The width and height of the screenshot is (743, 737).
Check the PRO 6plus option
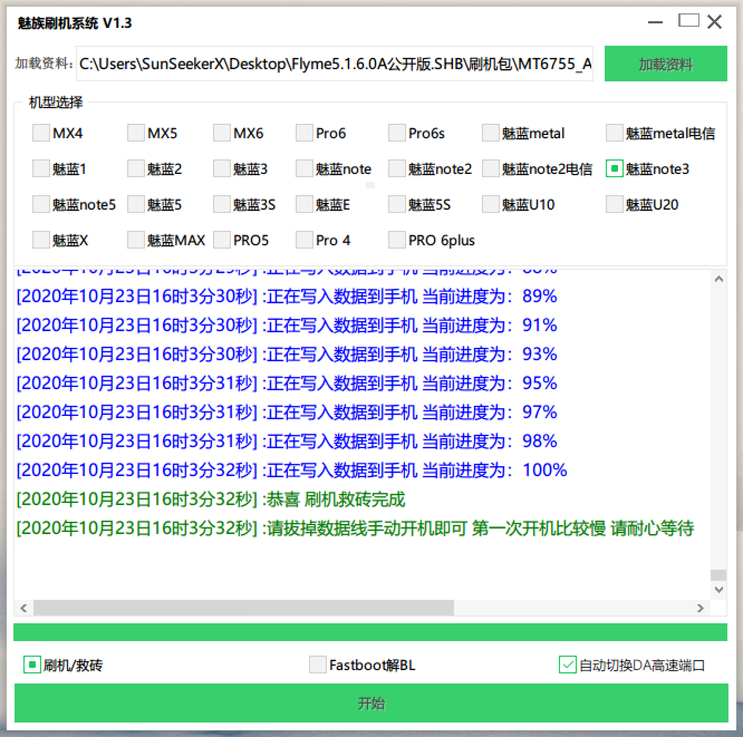[x=397, y=240]
